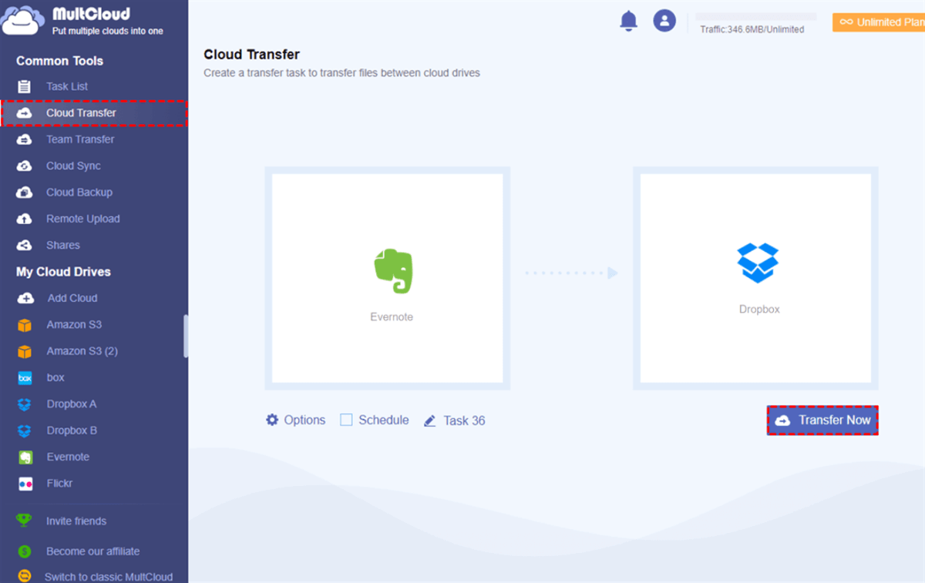
Task: Open the notifications bell
Action: [x=629, y=21]
